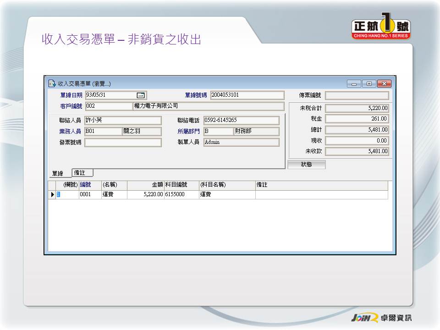This screenshot has height=330, width=440.
Task: Click the 聯絡電話 input field
Action: pos(241,121)
